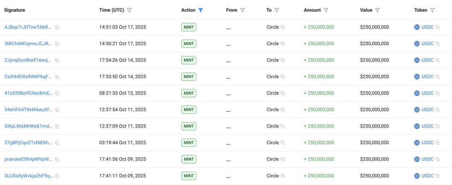
Task: Copy USDC token address in first row
Action: pos(438,28)
